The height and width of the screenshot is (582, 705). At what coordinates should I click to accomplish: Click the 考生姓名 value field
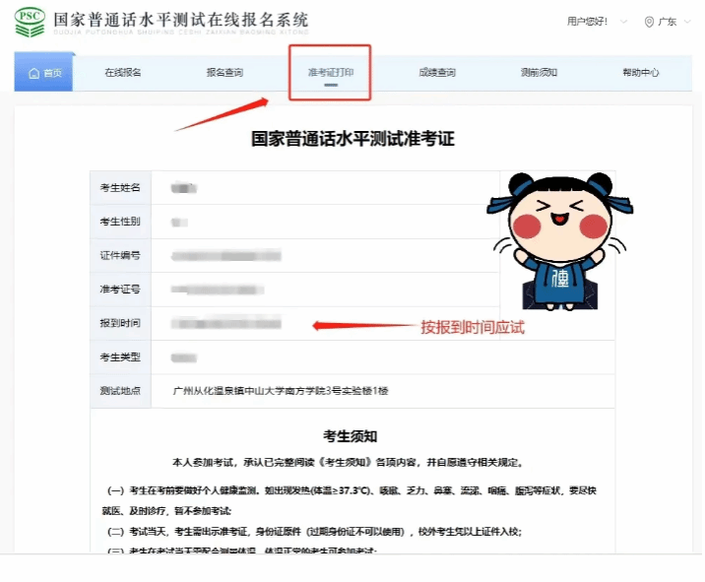[x=184, y=187]
